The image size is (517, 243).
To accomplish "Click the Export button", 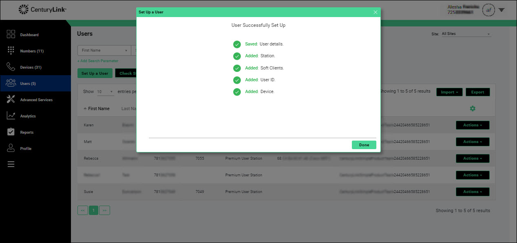I will pyautogui.click(x=477, y=92).
